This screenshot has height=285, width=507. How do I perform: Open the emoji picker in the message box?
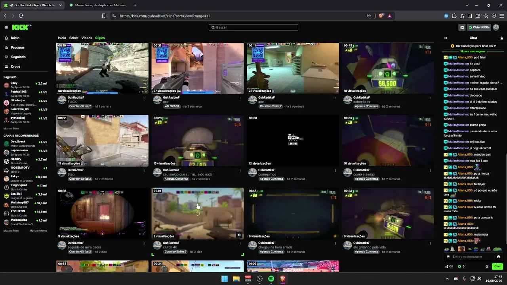pyautogui.click(x=498, y=256)
